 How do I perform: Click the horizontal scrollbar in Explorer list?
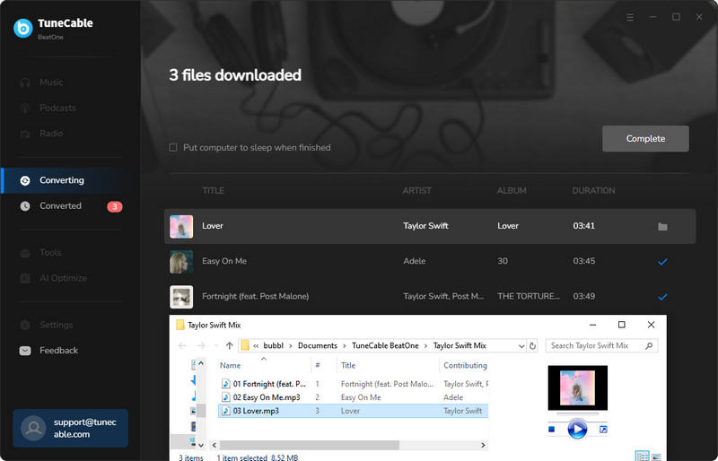coord(309,445)
